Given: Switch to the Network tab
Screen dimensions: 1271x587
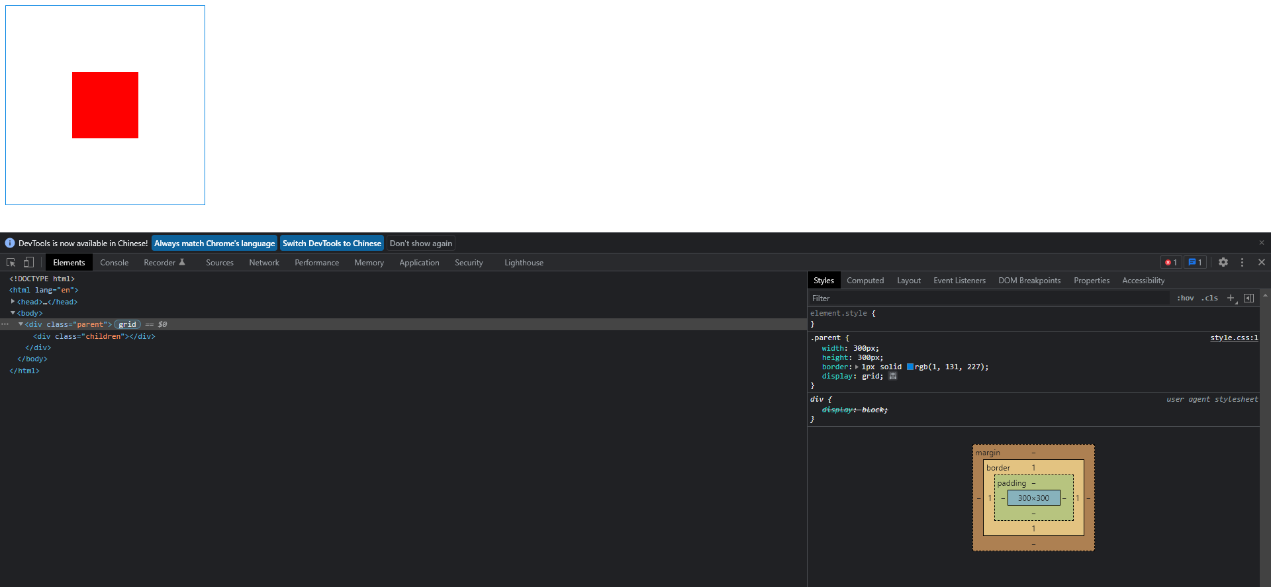Looking at the screenshot, I should [264, 262].
